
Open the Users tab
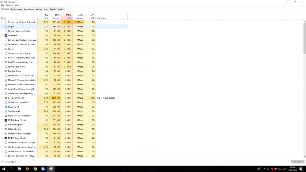coord(46,9)
